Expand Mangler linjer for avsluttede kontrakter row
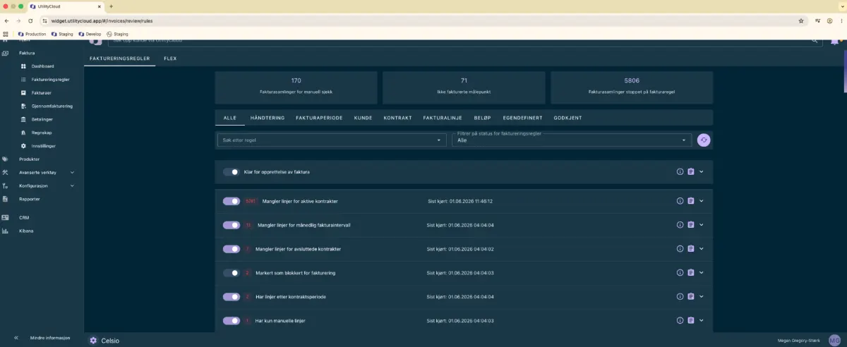This screenshot has width=847, height=347. coord(702,249)
